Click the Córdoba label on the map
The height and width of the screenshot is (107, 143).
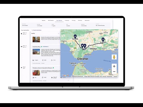pyautogui.click(x=89, y=32)
